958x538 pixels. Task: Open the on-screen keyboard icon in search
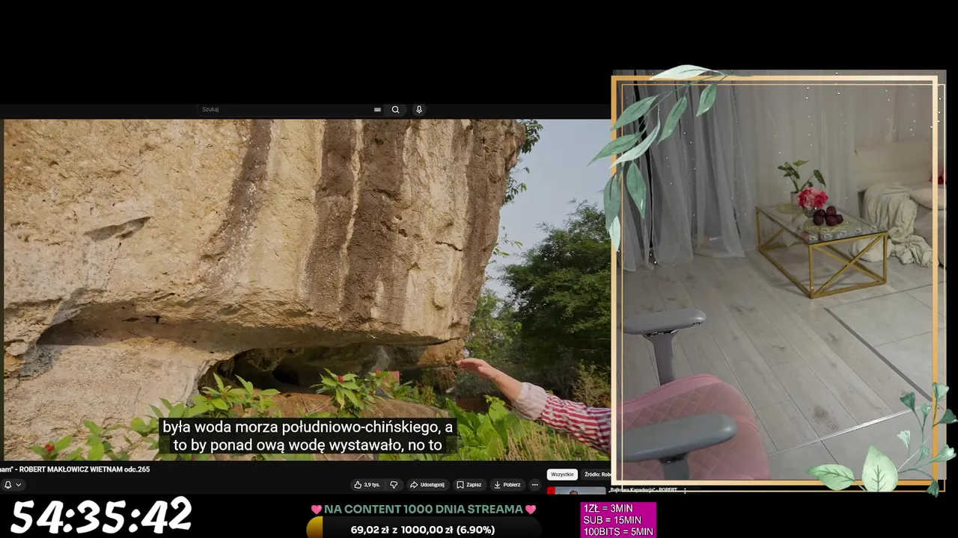pos(378,109)
